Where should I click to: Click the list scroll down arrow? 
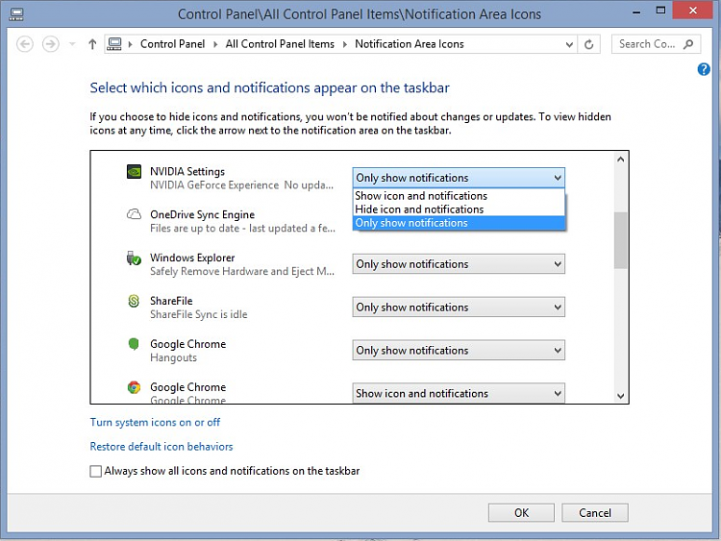tap(620, 396)
